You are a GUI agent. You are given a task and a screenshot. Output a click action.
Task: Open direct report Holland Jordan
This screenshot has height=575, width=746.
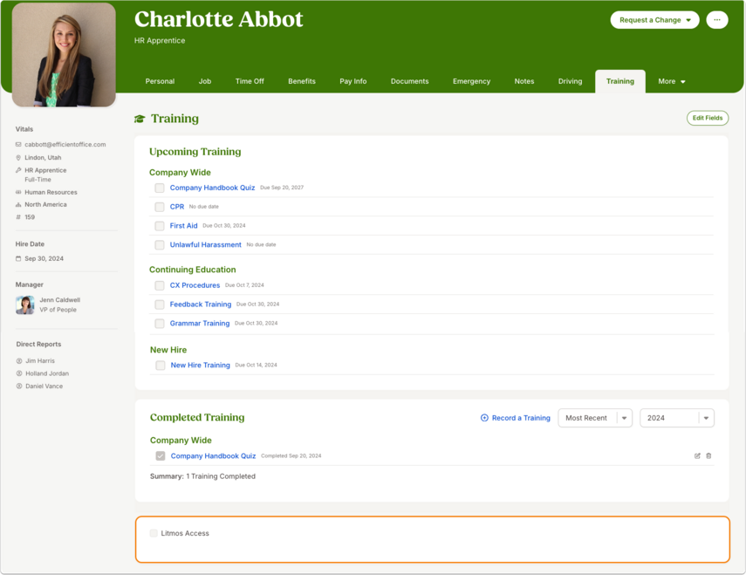click(x=47, y=373)
